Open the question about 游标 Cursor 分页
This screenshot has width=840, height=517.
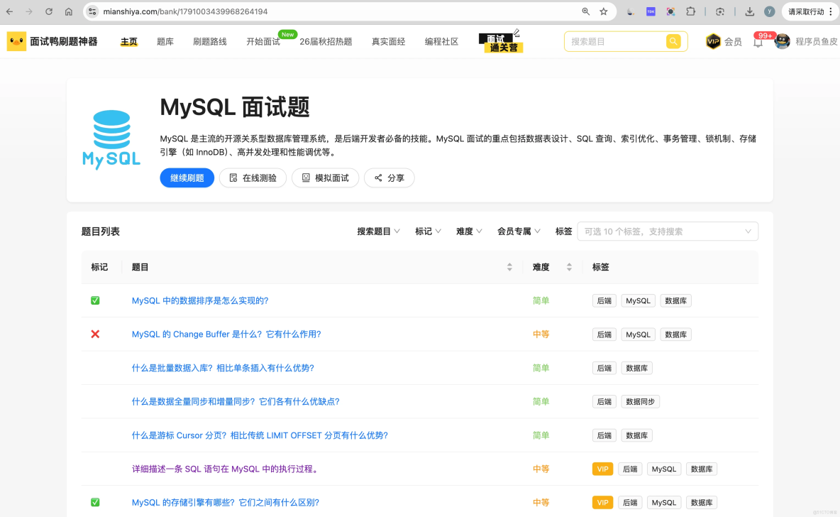pyautogui.click(x=260, y=435)
